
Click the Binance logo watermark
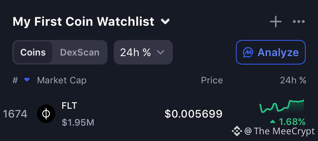(x=237, y=131)
